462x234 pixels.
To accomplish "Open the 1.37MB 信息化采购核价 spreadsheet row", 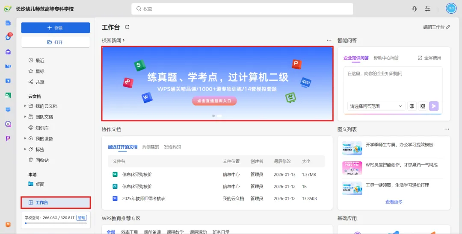I will [x=216, y=175].
